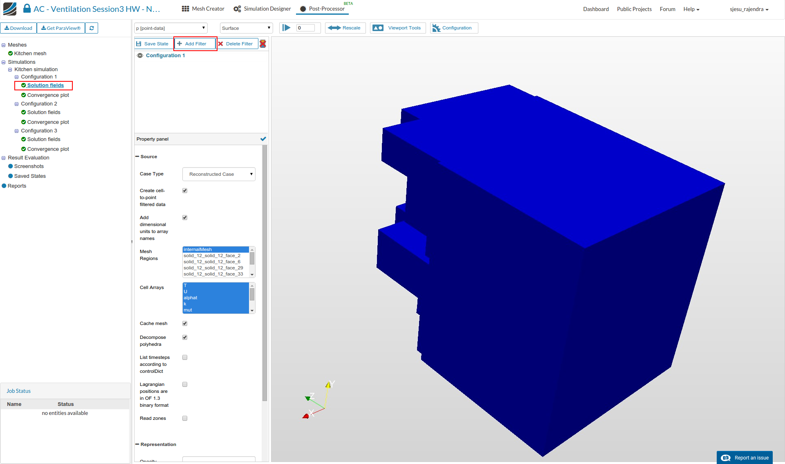
Task: Collapse the Configuration 2 tree node
Action: click(x=17, y=104)
